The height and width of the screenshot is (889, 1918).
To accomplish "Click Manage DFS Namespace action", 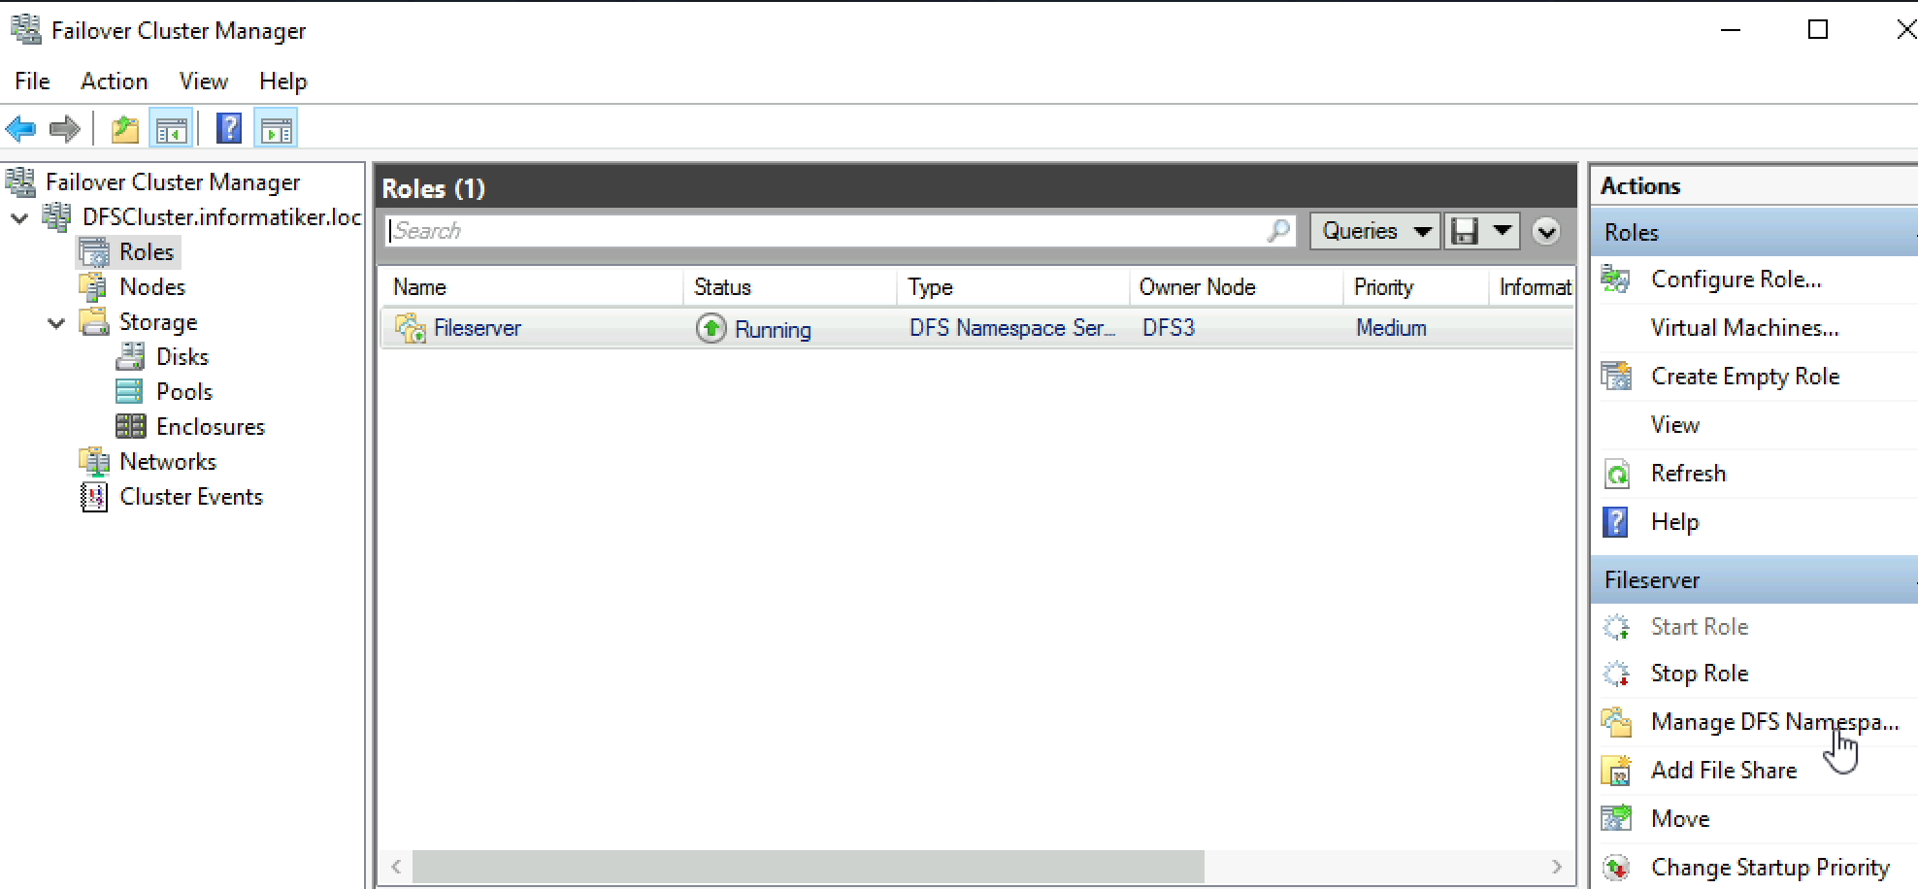I will click(x=1775, y=722).
